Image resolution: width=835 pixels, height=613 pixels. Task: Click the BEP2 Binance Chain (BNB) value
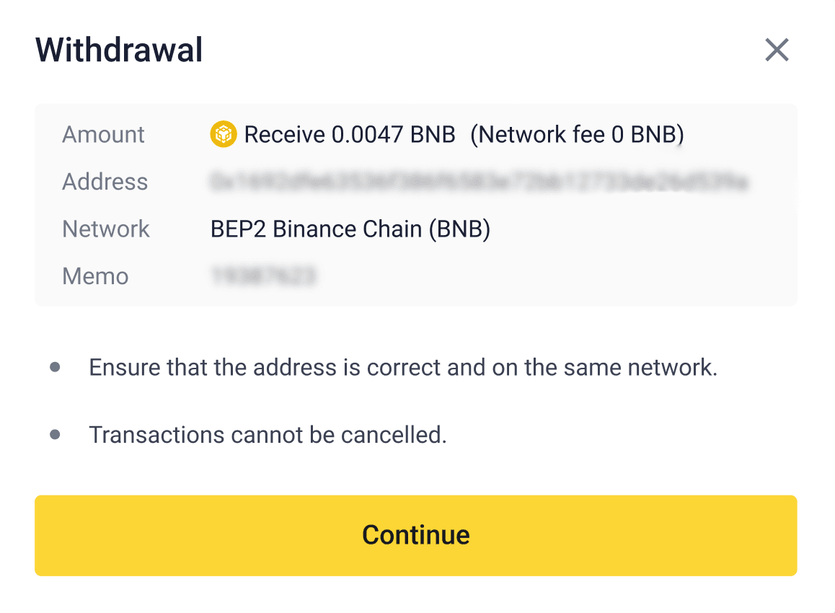350,229
